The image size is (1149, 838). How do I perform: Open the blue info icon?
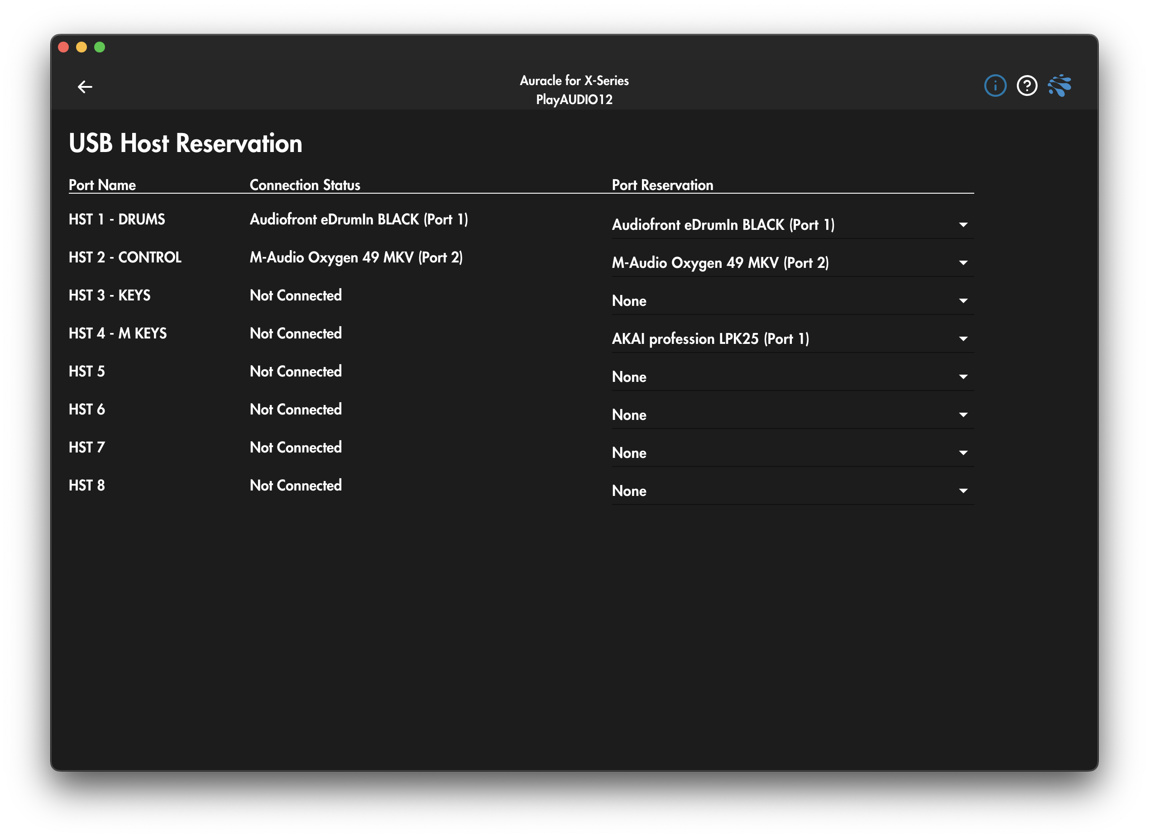tap(995, 86)
